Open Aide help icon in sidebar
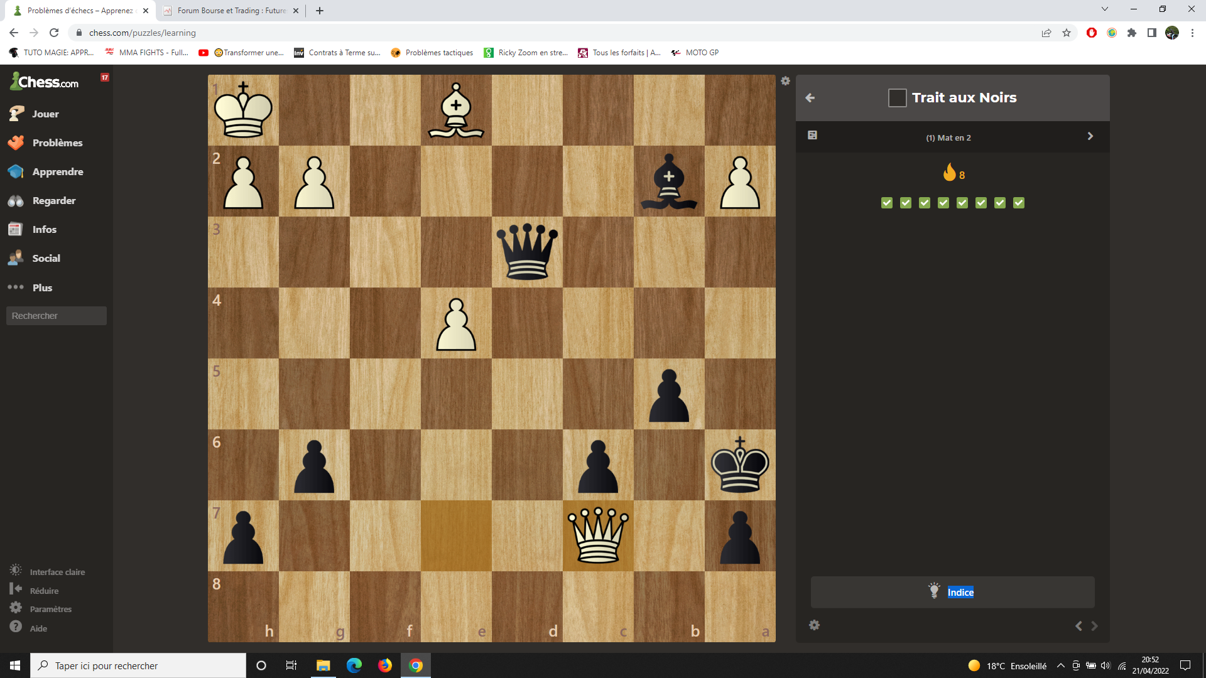Screen dimensions: 1206x678 click(x=16, y=627)
